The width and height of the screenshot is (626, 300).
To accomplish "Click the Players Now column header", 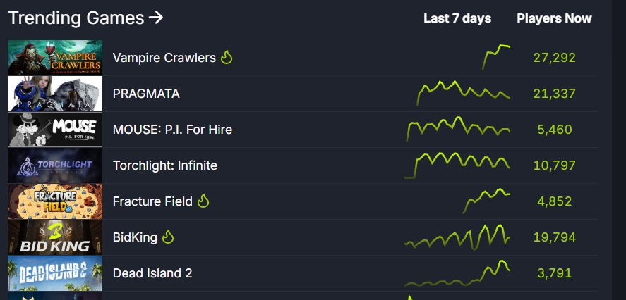I will pos(554,18).
